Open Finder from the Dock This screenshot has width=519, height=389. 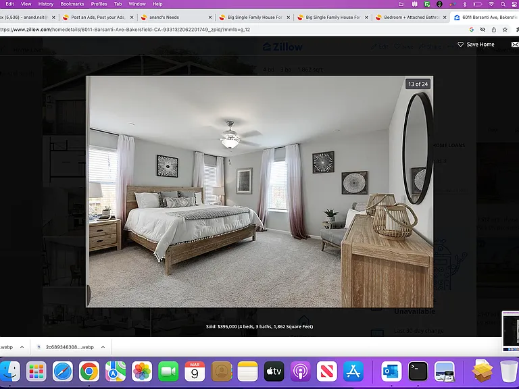9,371
